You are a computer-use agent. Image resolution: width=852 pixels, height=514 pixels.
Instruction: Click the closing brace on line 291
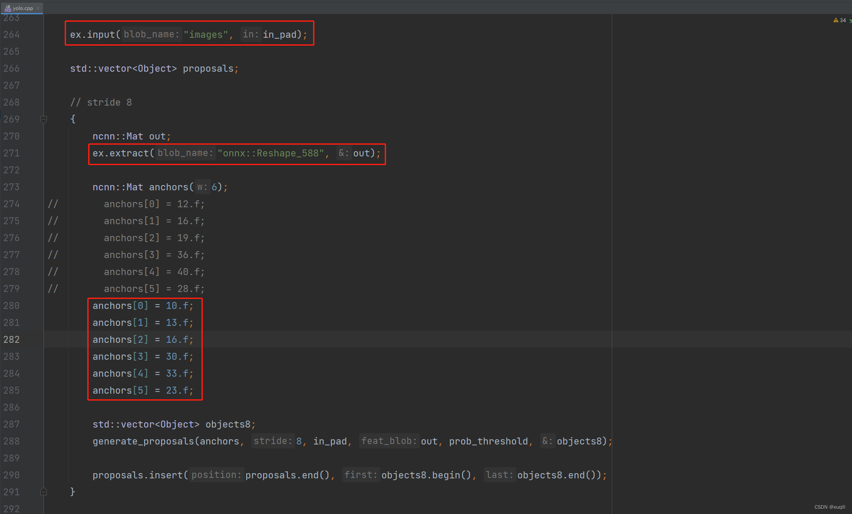(x=73, y=492)
